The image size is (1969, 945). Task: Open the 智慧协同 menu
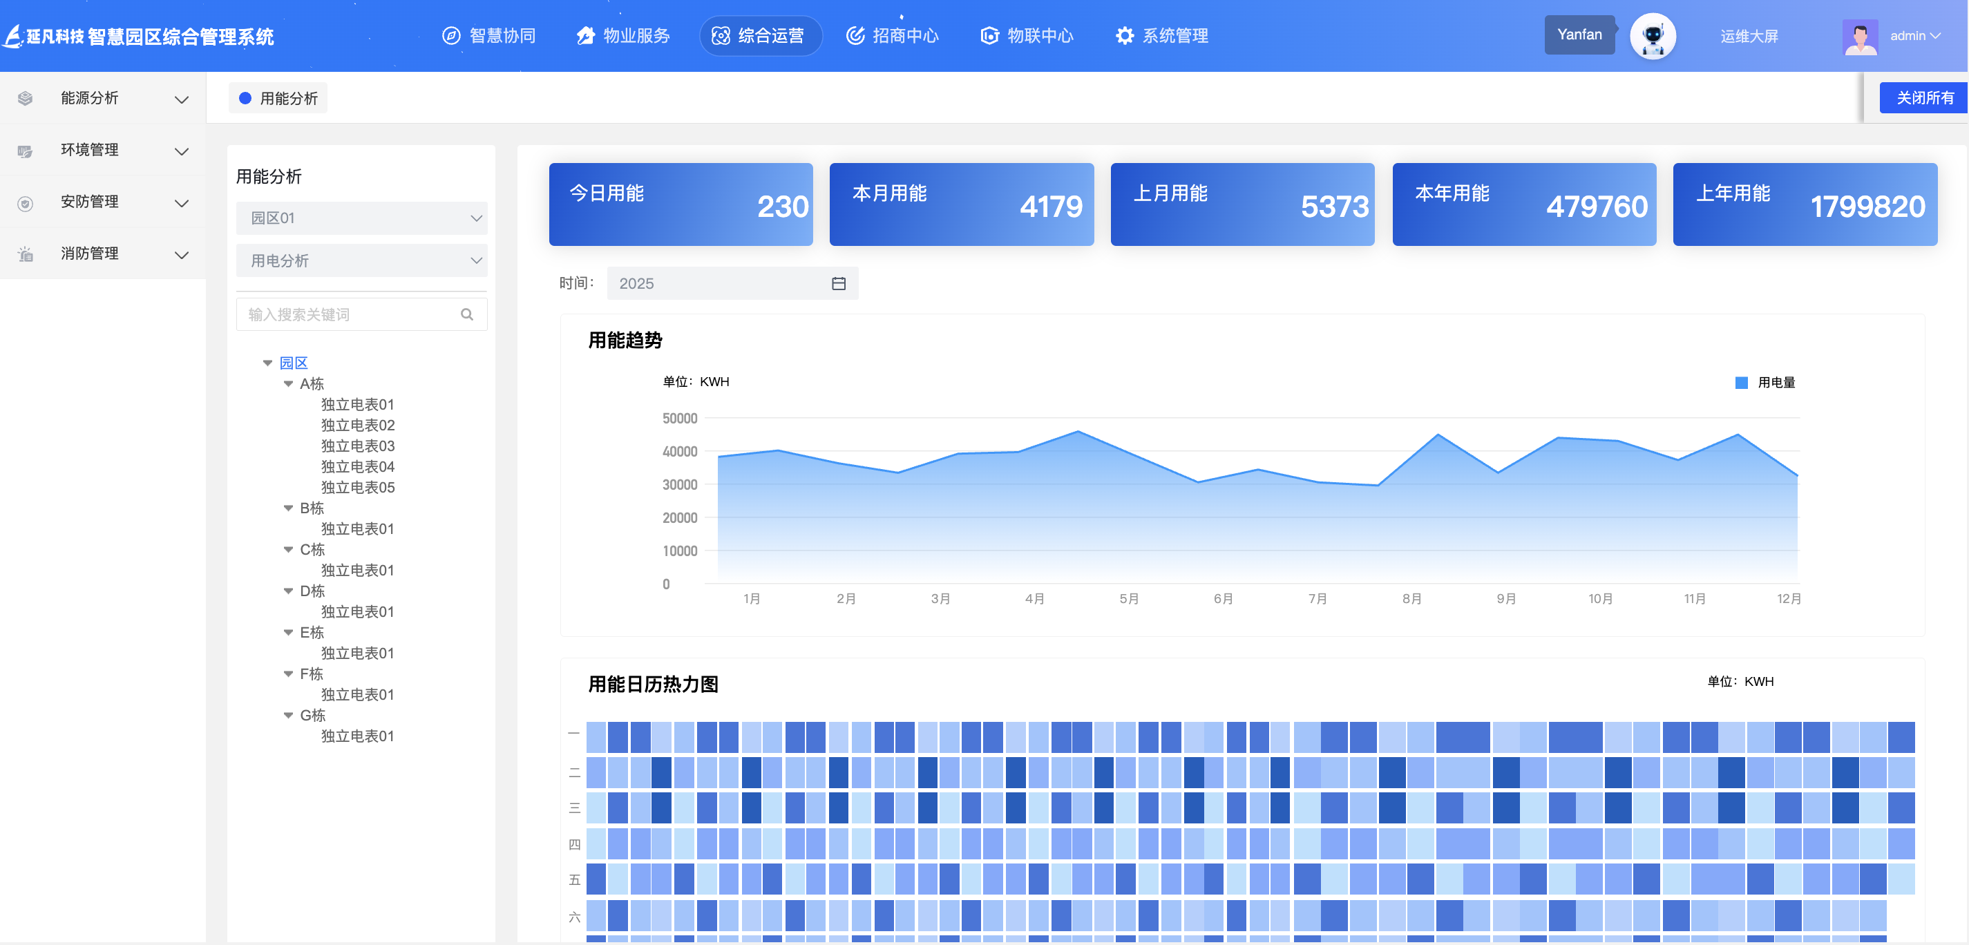pyautogui.click(x=489, y=36)
